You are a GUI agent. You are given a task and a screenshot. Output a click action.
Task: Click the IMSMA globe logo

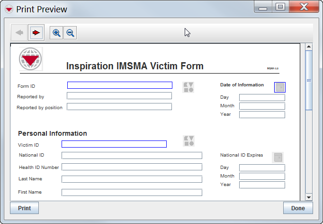(31, 59)
